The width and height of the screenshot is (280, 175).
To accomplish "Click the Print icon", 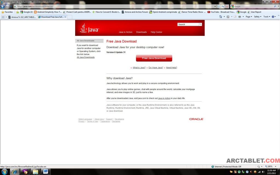I will [x=240, y=17].
